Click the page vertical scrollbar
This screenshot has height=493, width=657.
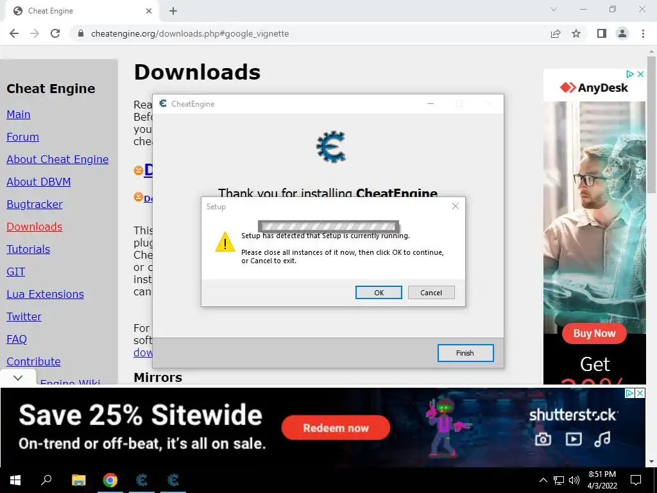(x=651, y=126)
